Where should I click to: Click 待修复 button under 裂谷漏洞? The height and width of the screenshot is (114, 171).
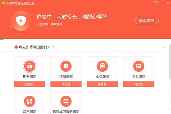pos(139,84)
